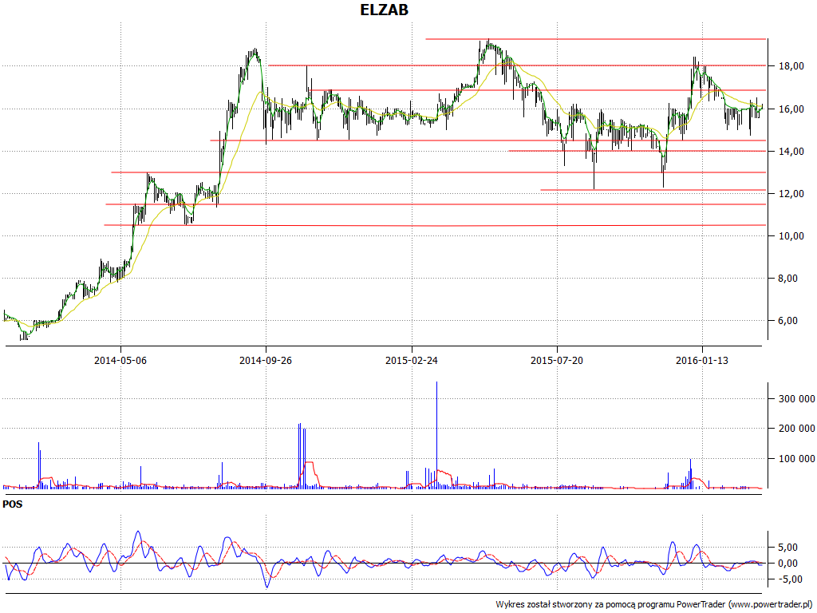Click the 0,00 oscillator axis label

tap(787, 564)
